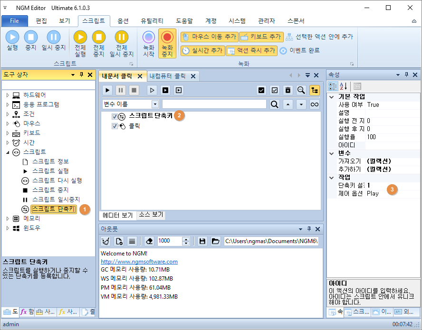Click the delete action trash icon
422x330 pixels.
[x=288, y=90]
